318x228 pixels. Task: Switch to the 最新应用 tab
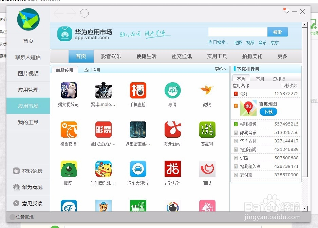[x=64, y=70]
